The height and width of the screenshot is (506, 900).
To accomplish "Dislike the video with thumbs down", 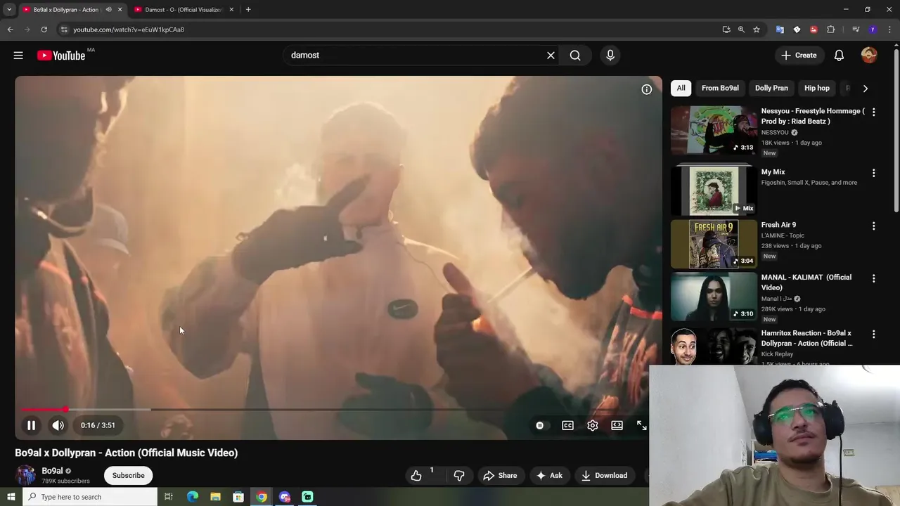I will point(459,476).
